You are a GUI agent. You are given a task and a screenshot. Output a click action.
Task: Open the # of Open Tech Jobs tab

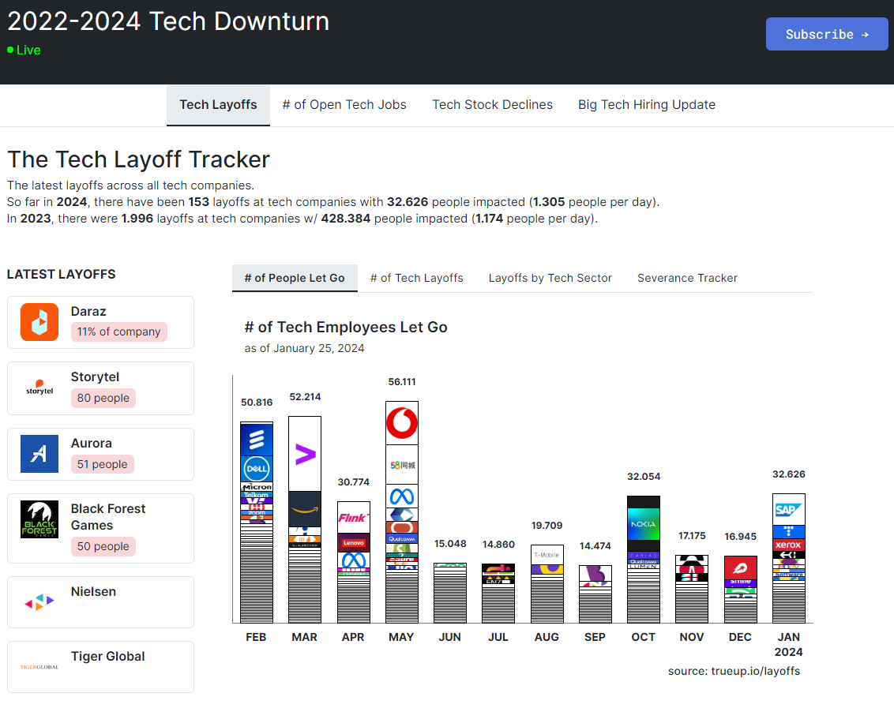(x=344, y=105)
